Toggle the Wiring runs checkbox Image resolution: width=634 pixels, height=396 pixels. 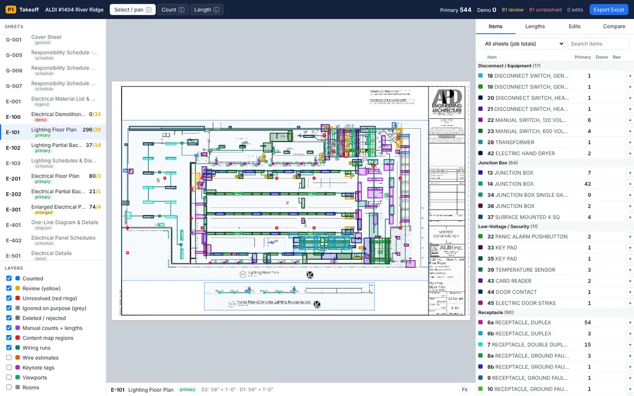pos(9,348)
